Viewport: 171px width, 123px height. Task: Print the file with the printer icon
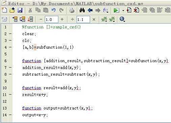point(72,10)
